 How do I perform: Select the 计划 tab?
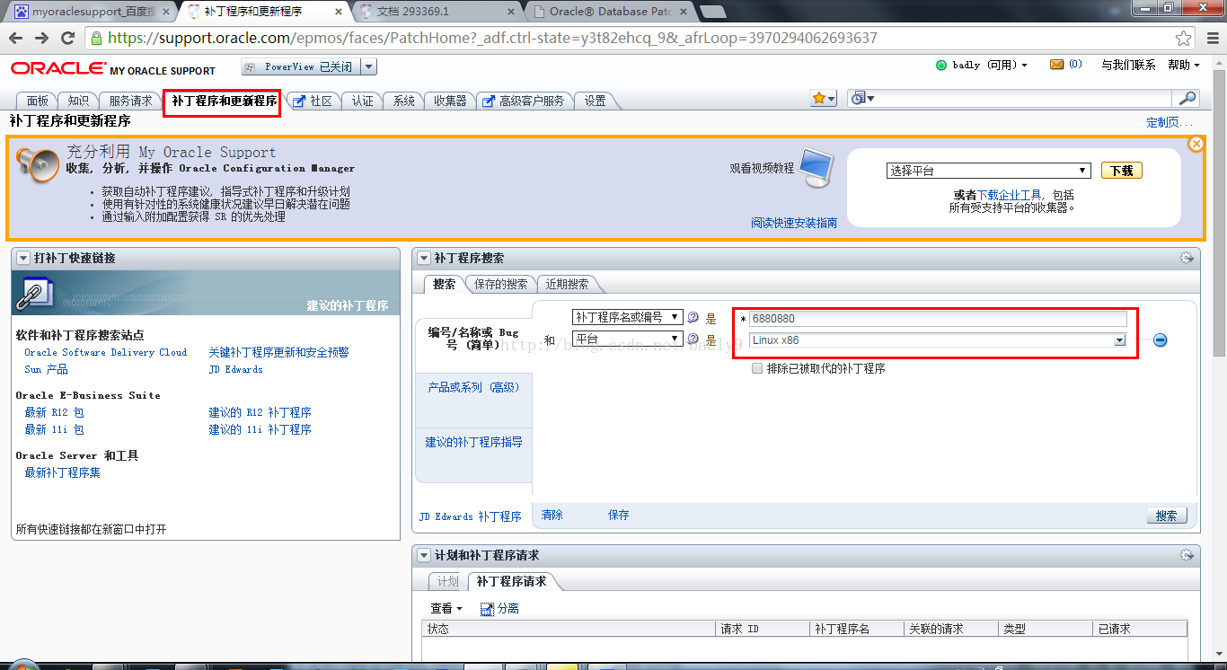(446, 581)
